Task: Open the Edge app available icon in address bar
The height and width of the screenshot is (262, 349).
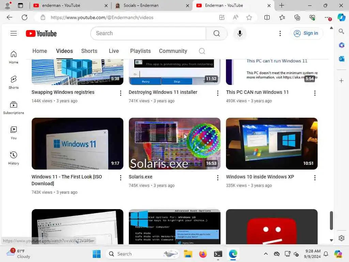Action: (x=222, y=17)
